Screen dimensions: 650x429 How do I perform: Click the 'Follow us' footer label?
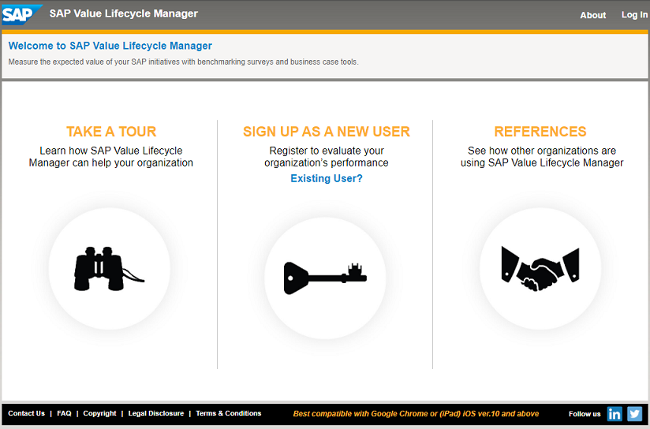point(585,414)
